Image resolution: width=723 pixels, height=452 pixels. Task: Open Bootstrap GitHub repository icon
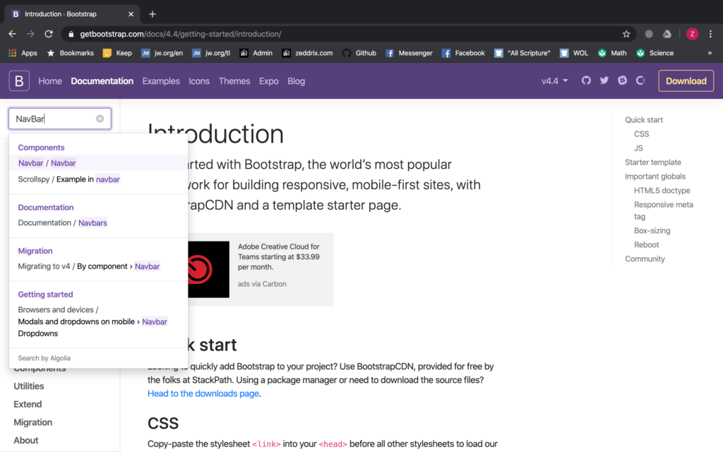click(586, 81)
